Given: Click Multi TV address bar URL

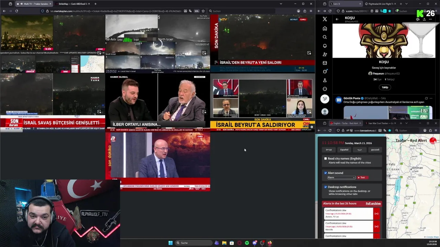Looking at the screenshot, I should click(116, 11).
